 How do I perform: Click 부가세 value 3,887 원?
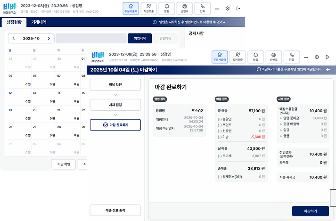point(258,156)
